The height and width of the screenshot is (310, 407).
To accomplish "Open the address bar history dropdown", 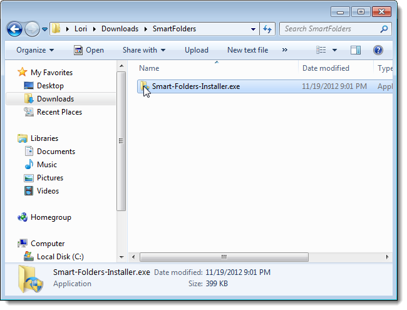I will [x=253, y=29].
